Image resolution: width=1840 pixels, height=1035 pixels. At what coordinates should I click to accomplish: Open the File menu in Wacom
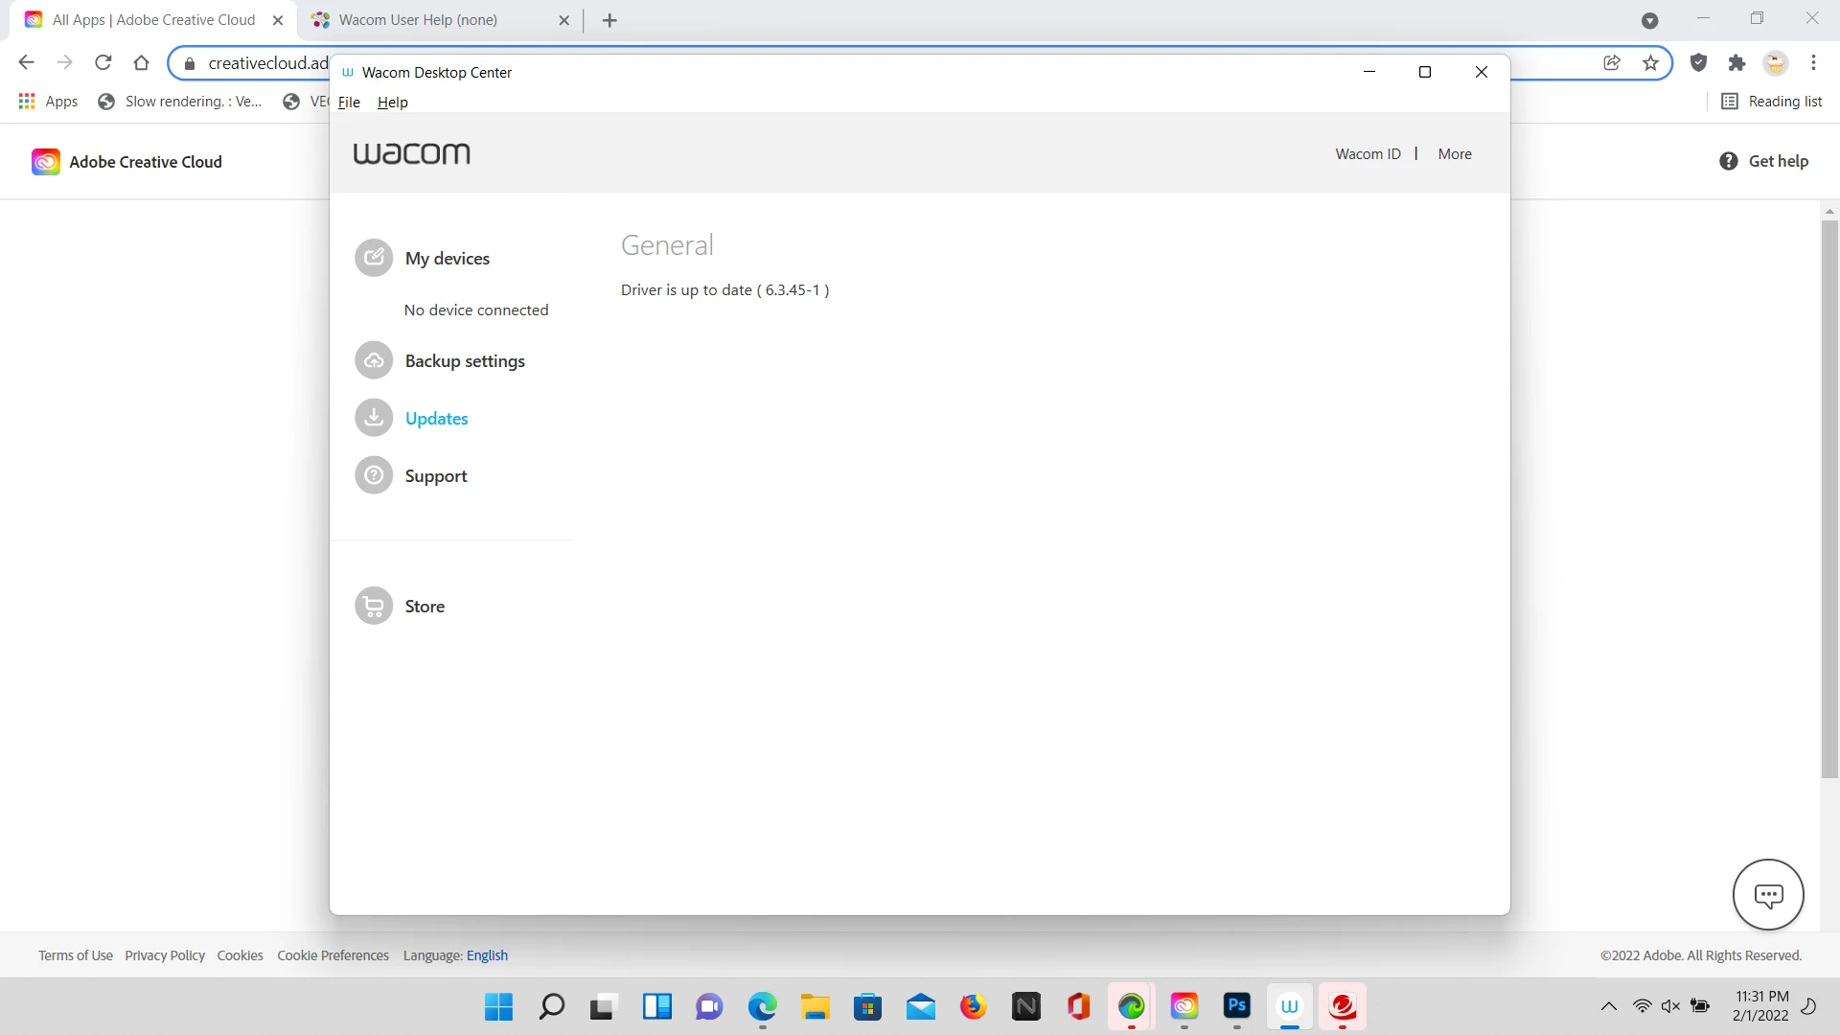coord(349,103)
